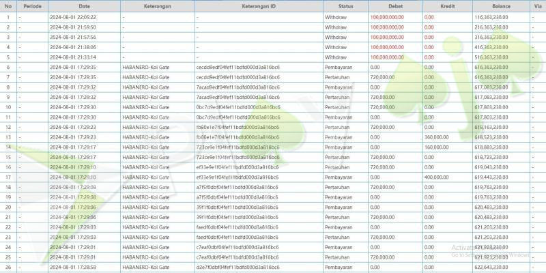
Task: Click the 622,643,230.00 balance in row 26
Action: [x=491, y=267]
